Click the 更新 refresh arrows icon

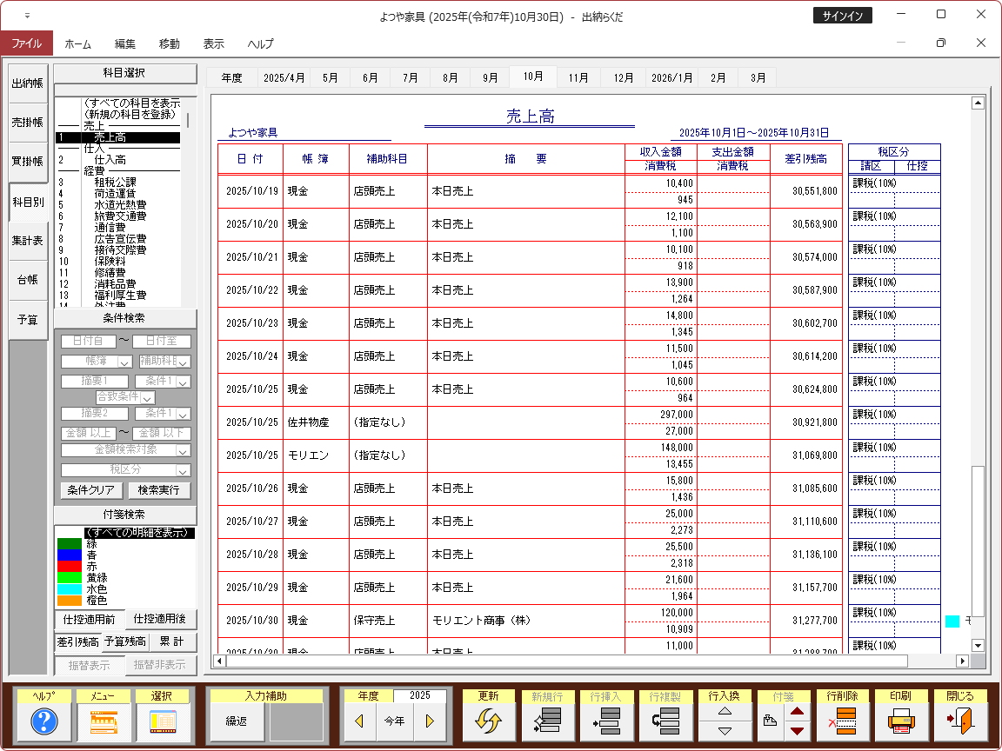(x=488, y=721)
